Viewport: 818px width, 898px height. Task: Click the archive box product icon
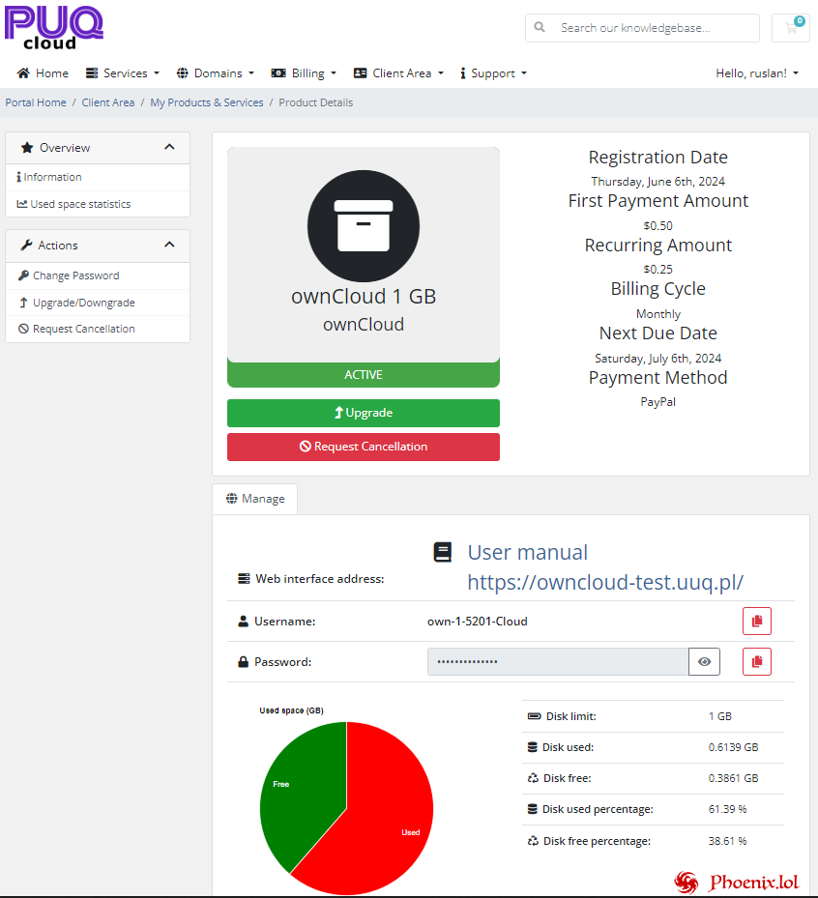(364, 225)
